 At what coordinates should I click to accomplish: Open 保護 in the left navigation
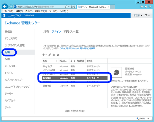tap(7, 59)
